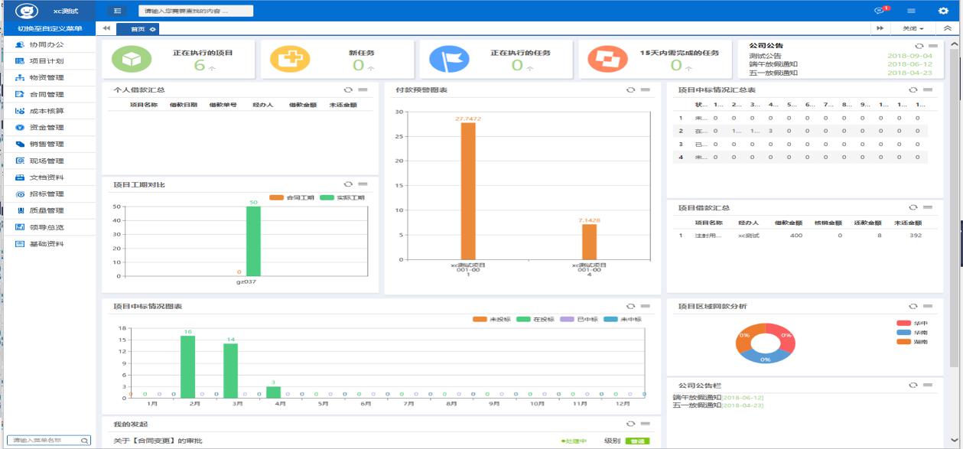Click 切换至自定义菜单 button

click(49, 28)
